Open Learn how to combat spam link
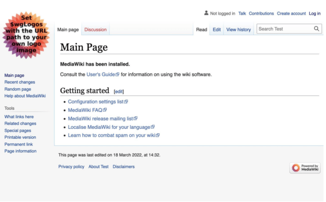This screenshot has height=202, width=326. click(x=114, y=135)
